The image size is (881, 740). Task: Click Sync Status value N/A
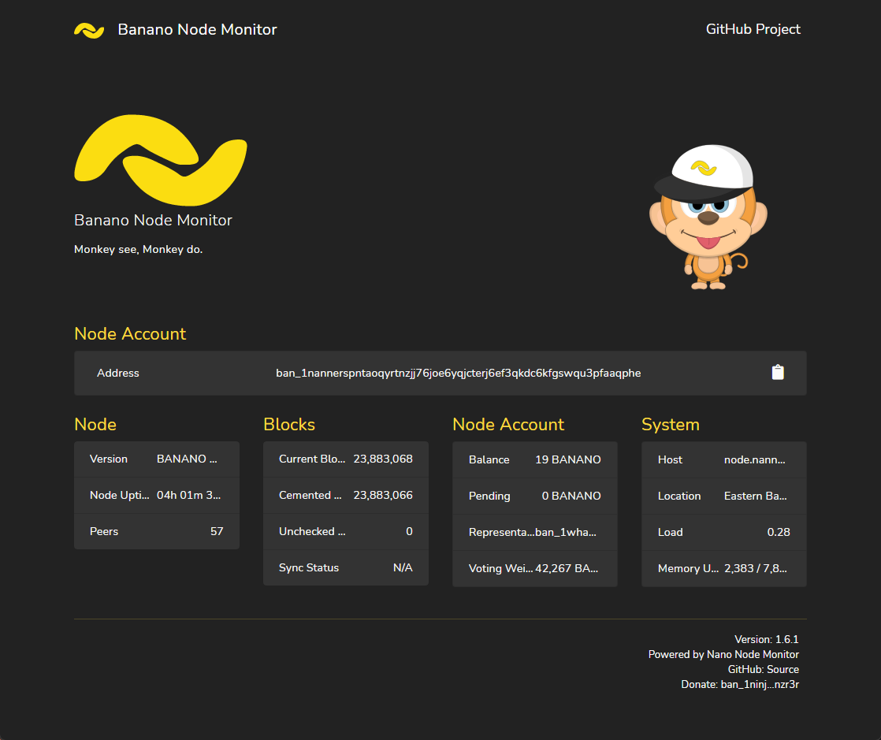pos(403,567)
